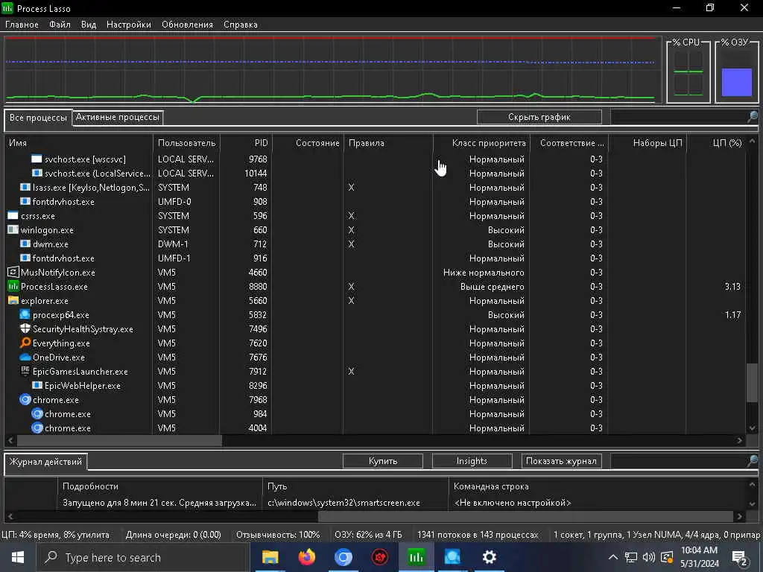Screen dimensions: 763x572
Task: Open File Explorer from the taskbar
Action: [x=270, y=557]
